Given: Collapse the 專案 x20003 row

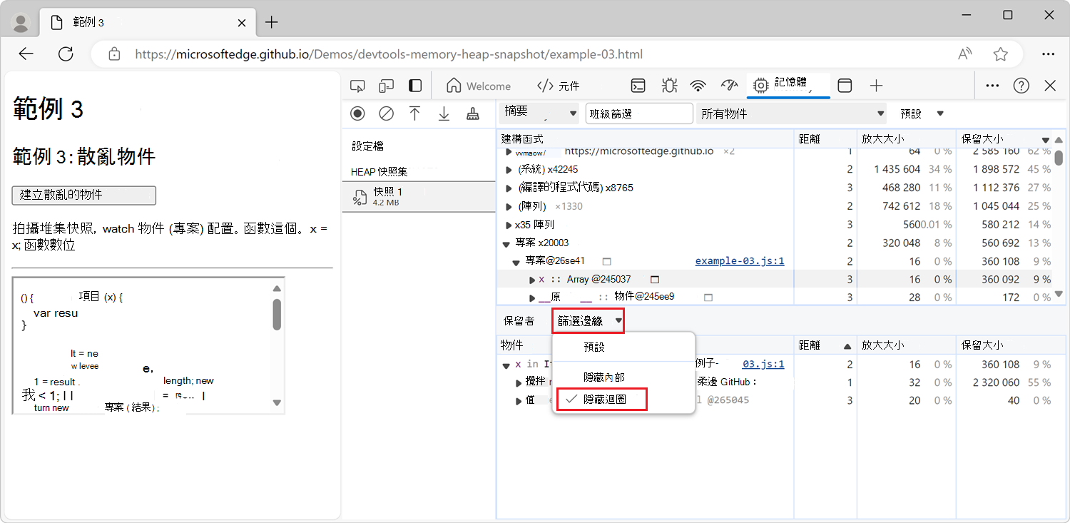Looking at the screenshot, I should point(506,243).
